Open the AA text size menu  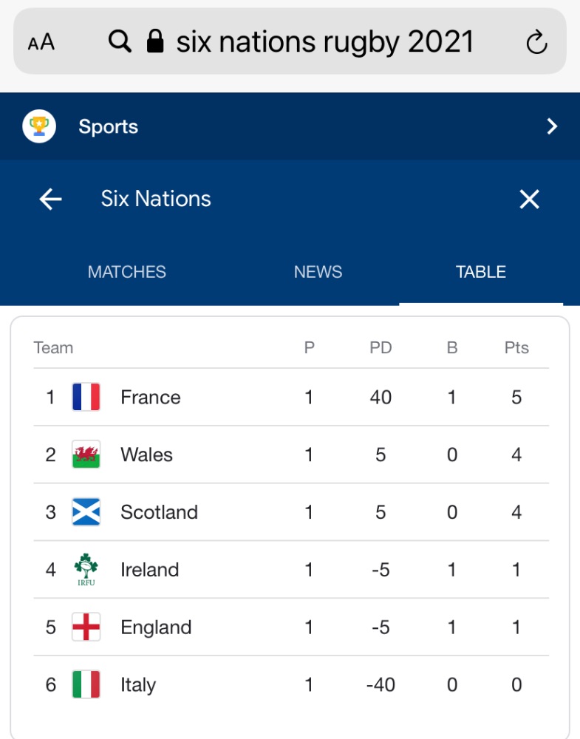tap(41, 42)
